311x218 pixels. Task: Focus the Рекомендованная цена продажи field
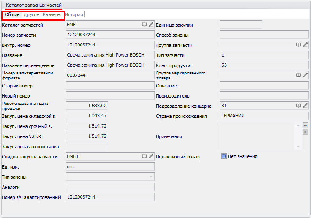tap(87, 106)
